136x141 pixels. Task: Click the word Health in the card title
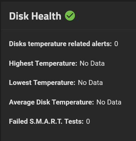[46, 16]
